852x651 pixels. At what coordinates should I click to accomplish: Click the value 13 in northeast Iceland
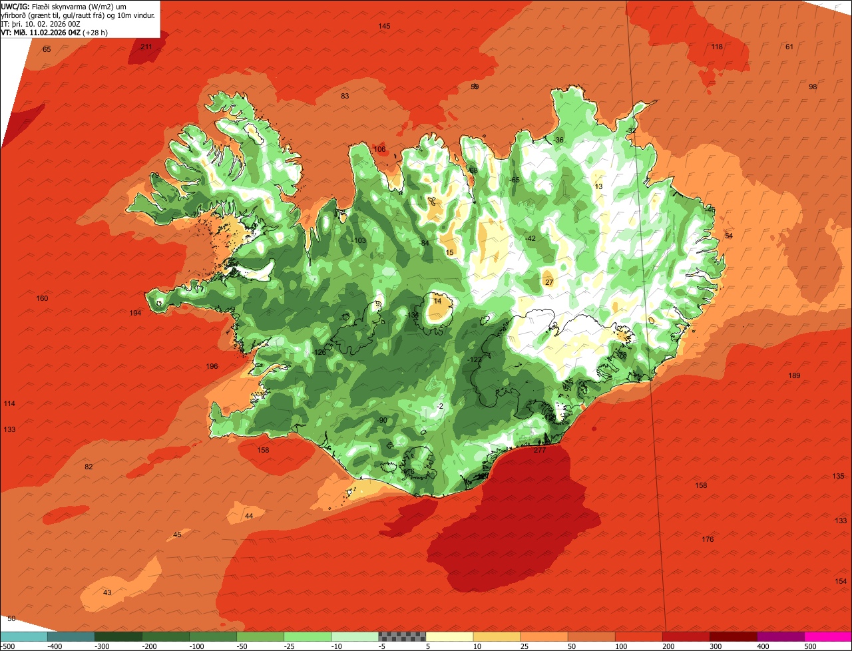pos(598,187)
